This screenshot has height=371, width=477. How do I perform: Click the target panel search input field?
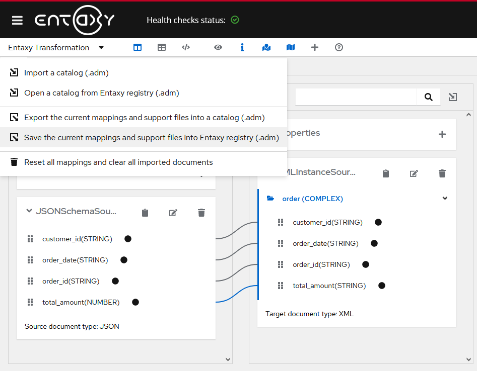(356, 97)
